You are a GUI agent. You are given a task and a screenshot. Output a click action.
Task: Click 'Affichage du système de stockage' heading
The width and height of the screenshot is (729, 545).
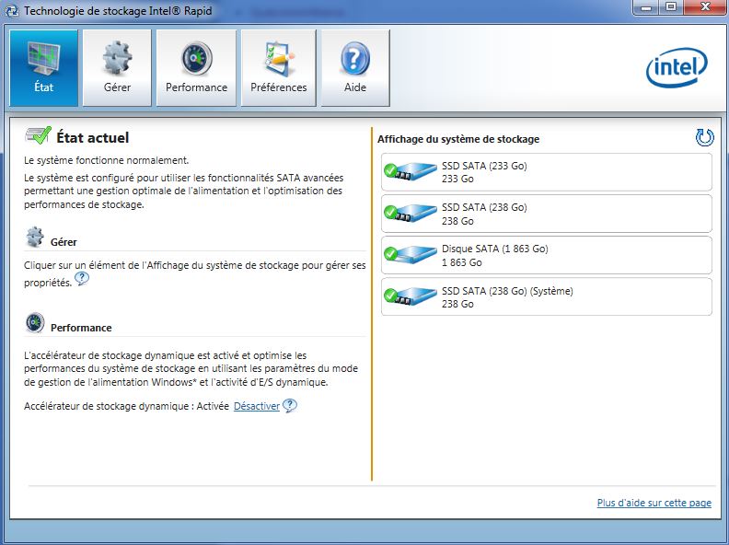pyautogui.click(x=458, y=139)
